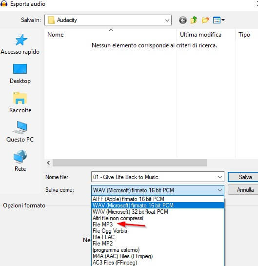Screen dimensions: 258x266
Task: Open Accesso rapido location
Action: [x=20, y=44]
